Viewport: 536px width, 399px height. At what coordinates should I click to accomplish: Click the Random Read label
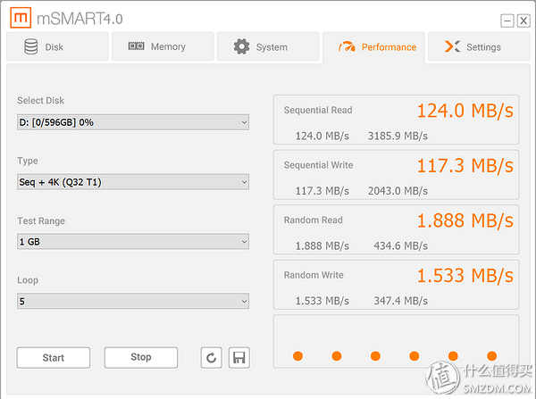point(314,220)
